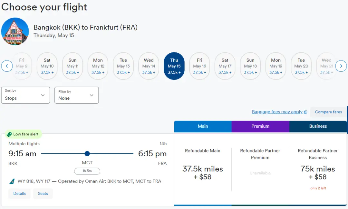Click the Low fare alert tag

point(23,134)
